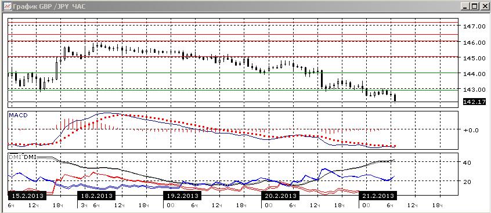The height and width of the screenshot is (213, 491).
Task: Click the MACD indicator label
Action: pos(18,115)
